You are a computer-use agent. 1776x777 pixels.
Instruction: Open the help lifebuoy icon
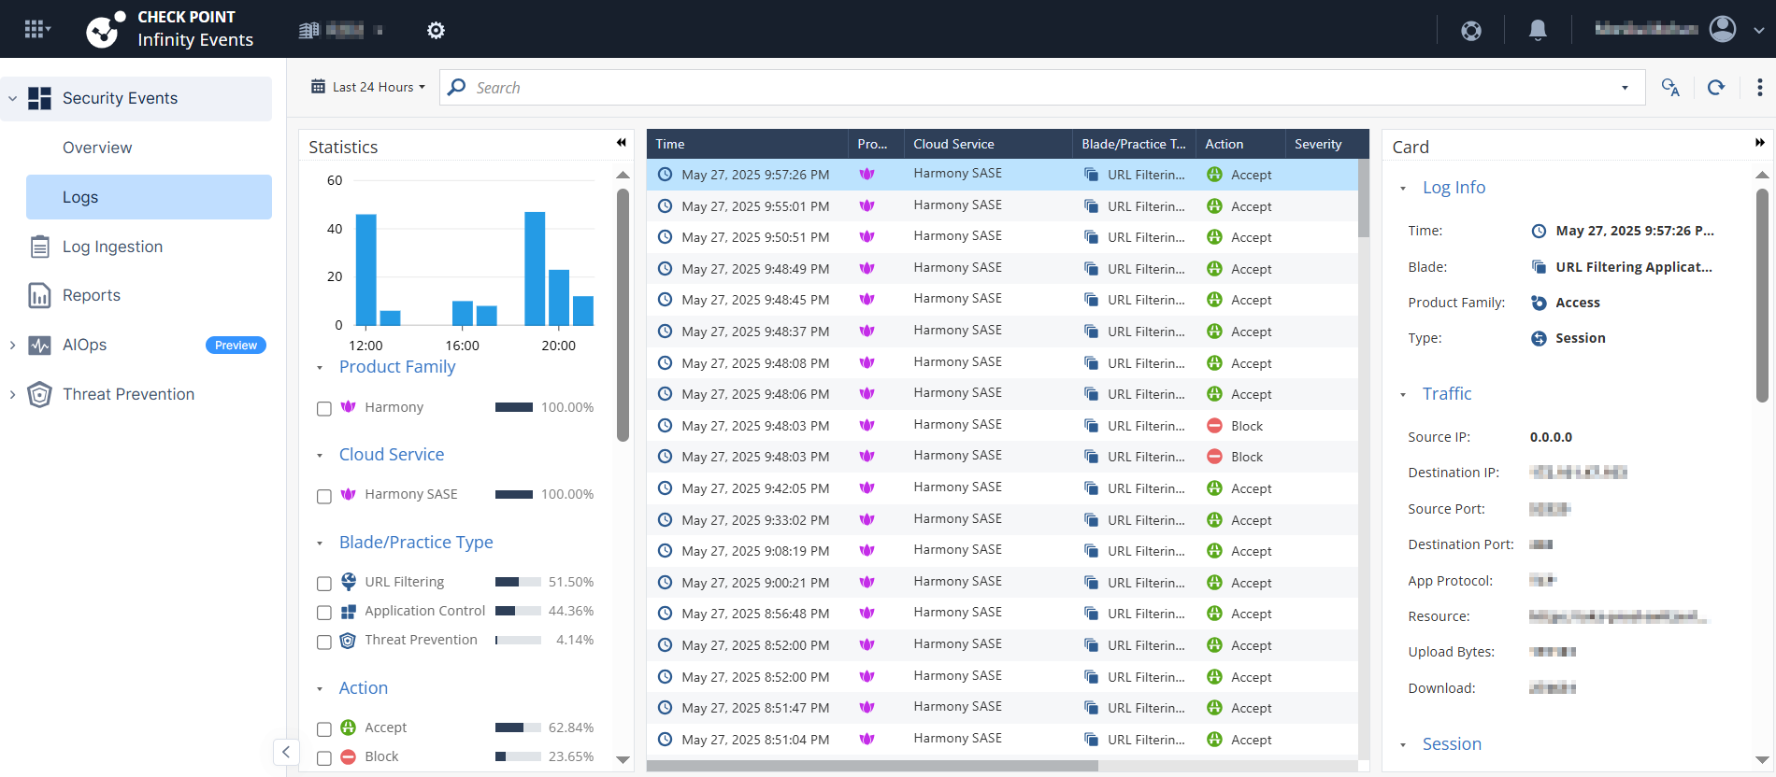point(1471,31)
